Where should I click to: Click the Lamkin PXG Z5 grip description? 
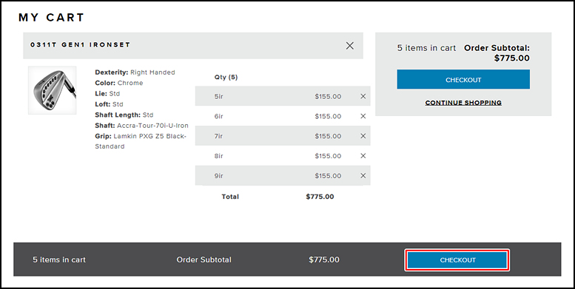click(x=141, y=141)
